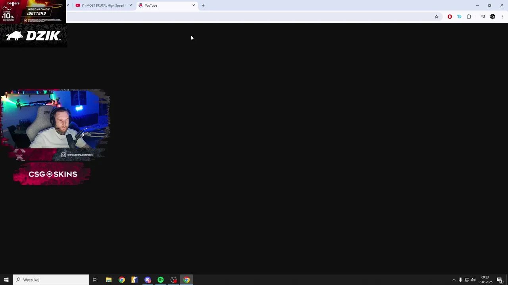Open Task View from the taskbar

(x=95, y=280)
